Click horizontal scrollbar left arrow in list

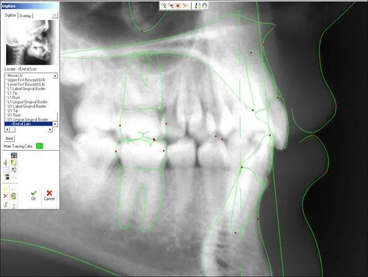point(7,129)
